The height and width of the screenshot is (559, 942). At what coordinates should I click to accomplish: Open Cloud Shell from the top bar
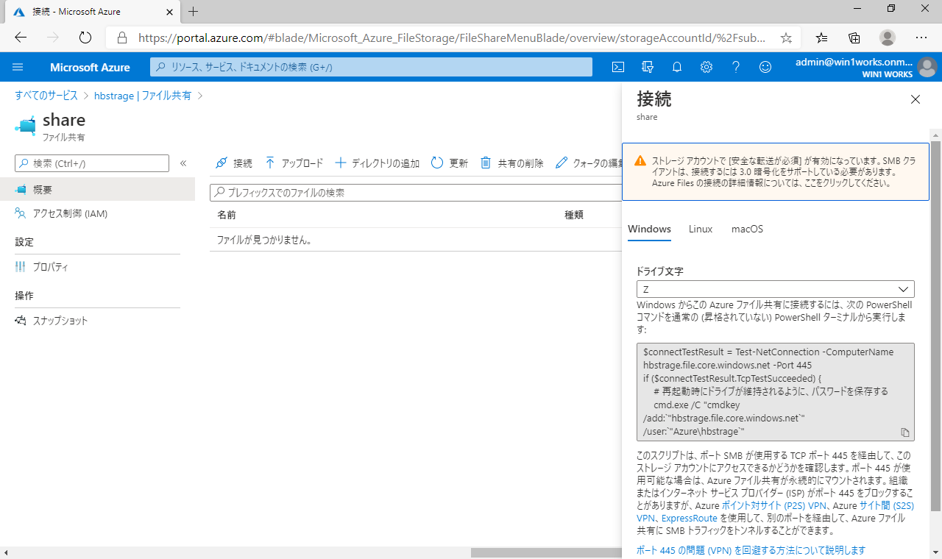(619, 67)
